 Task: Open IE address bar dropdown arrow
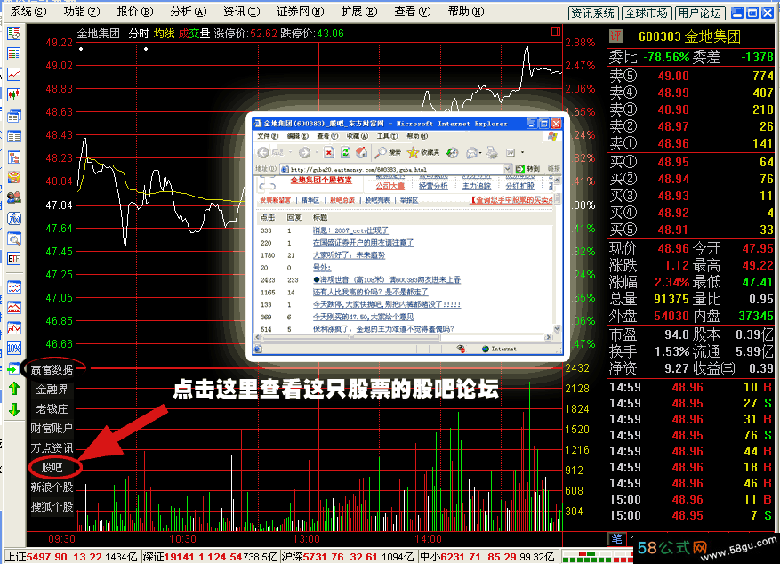click(508, 169)
